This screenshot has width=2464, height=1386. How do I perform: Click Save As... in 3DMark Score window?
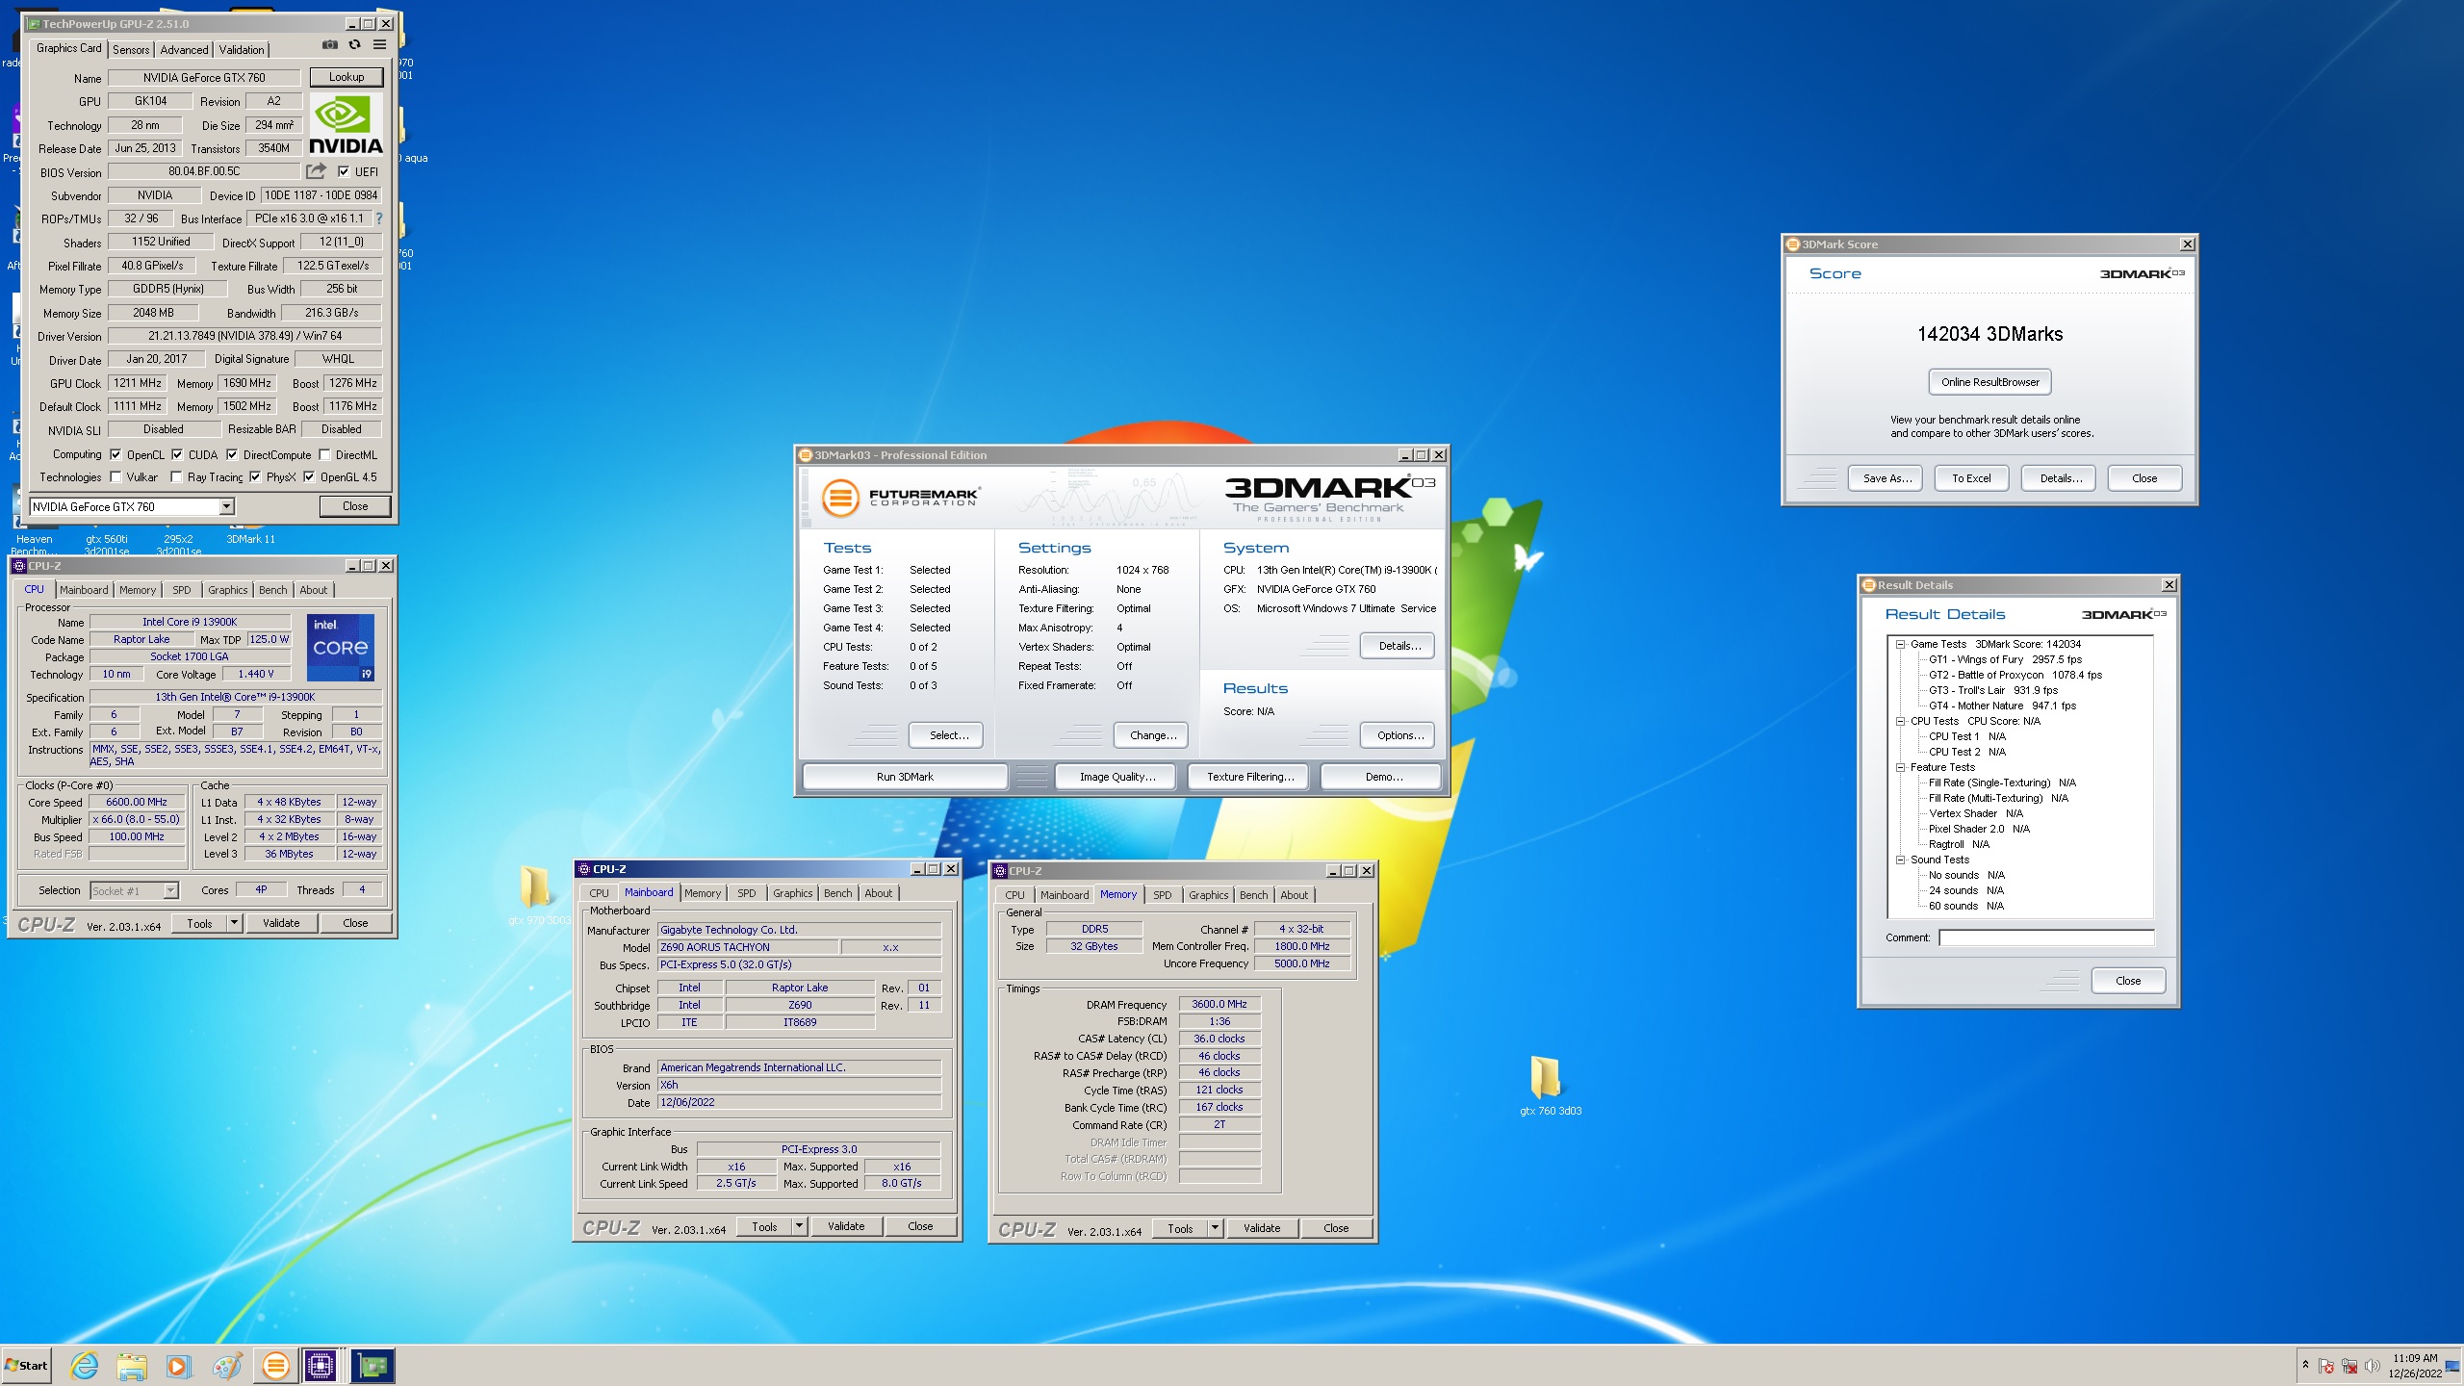click(1886, 478)
